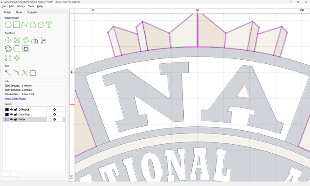Toggle lock on White layer
Image resolution: width=310 pixels, height=186 pixels.
pyautogui.click(x=16, y=120)
